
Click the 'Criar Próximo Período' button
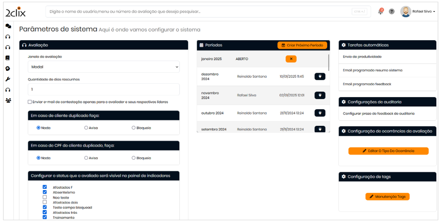pos(302,45)
